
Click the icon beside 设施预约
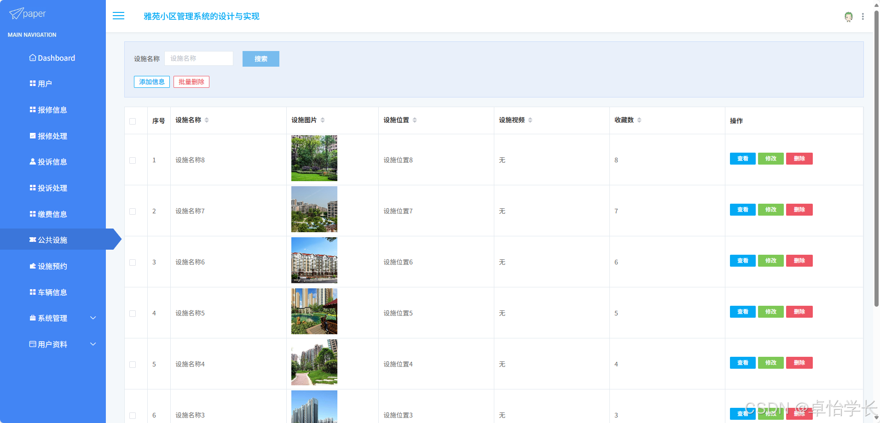click(x=33, y=266)
